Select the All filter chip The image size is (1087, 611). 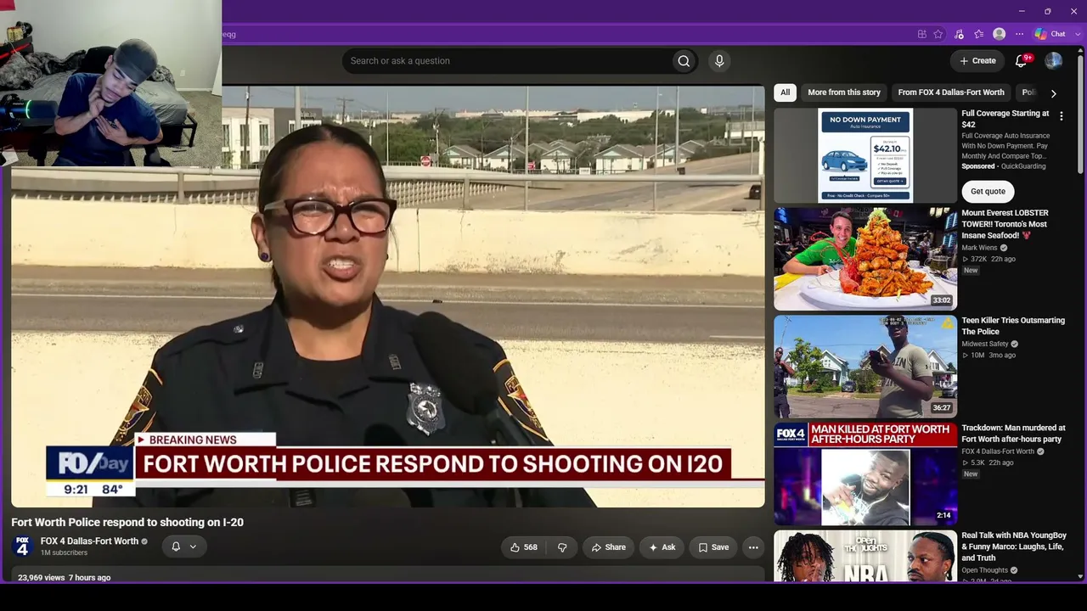point(785,92)
